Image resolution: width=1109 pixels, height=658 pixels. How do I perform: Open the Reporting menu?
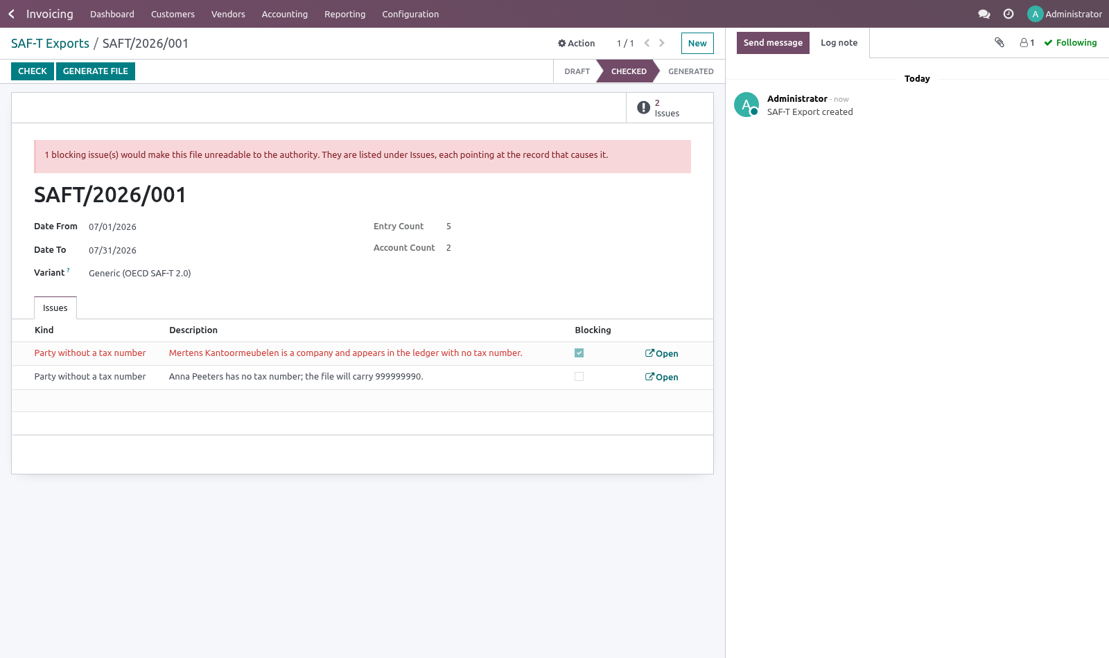[x=344, y=14]
